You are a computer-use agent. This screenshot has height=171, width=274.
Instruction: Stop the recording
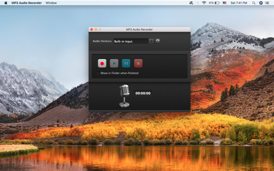coord(138,63)
